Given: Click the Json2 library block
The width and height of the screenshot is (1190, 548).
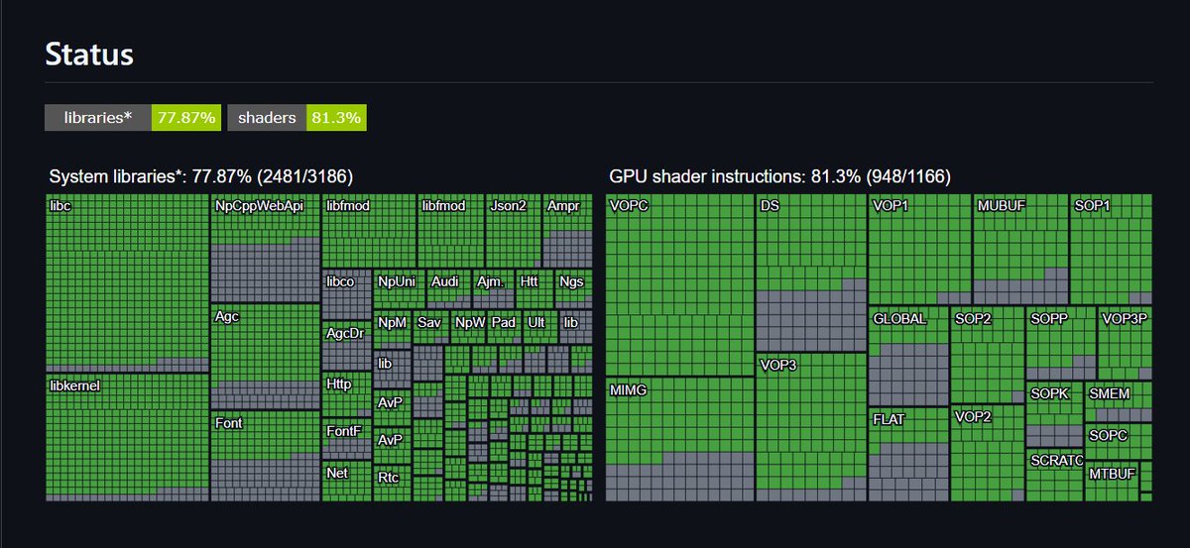Looking at the screenshot, I should point(513,230).
